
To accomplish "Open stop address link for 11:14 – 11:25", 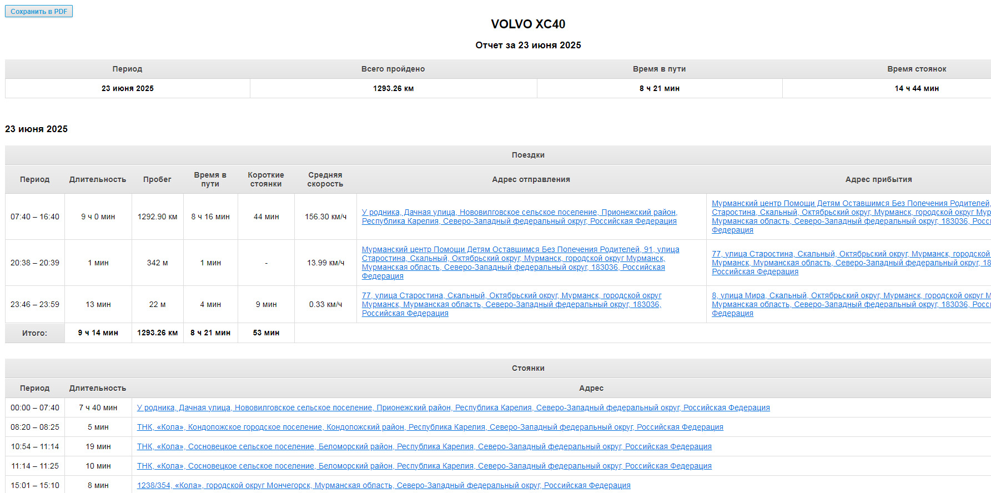I will coord(424,466).
